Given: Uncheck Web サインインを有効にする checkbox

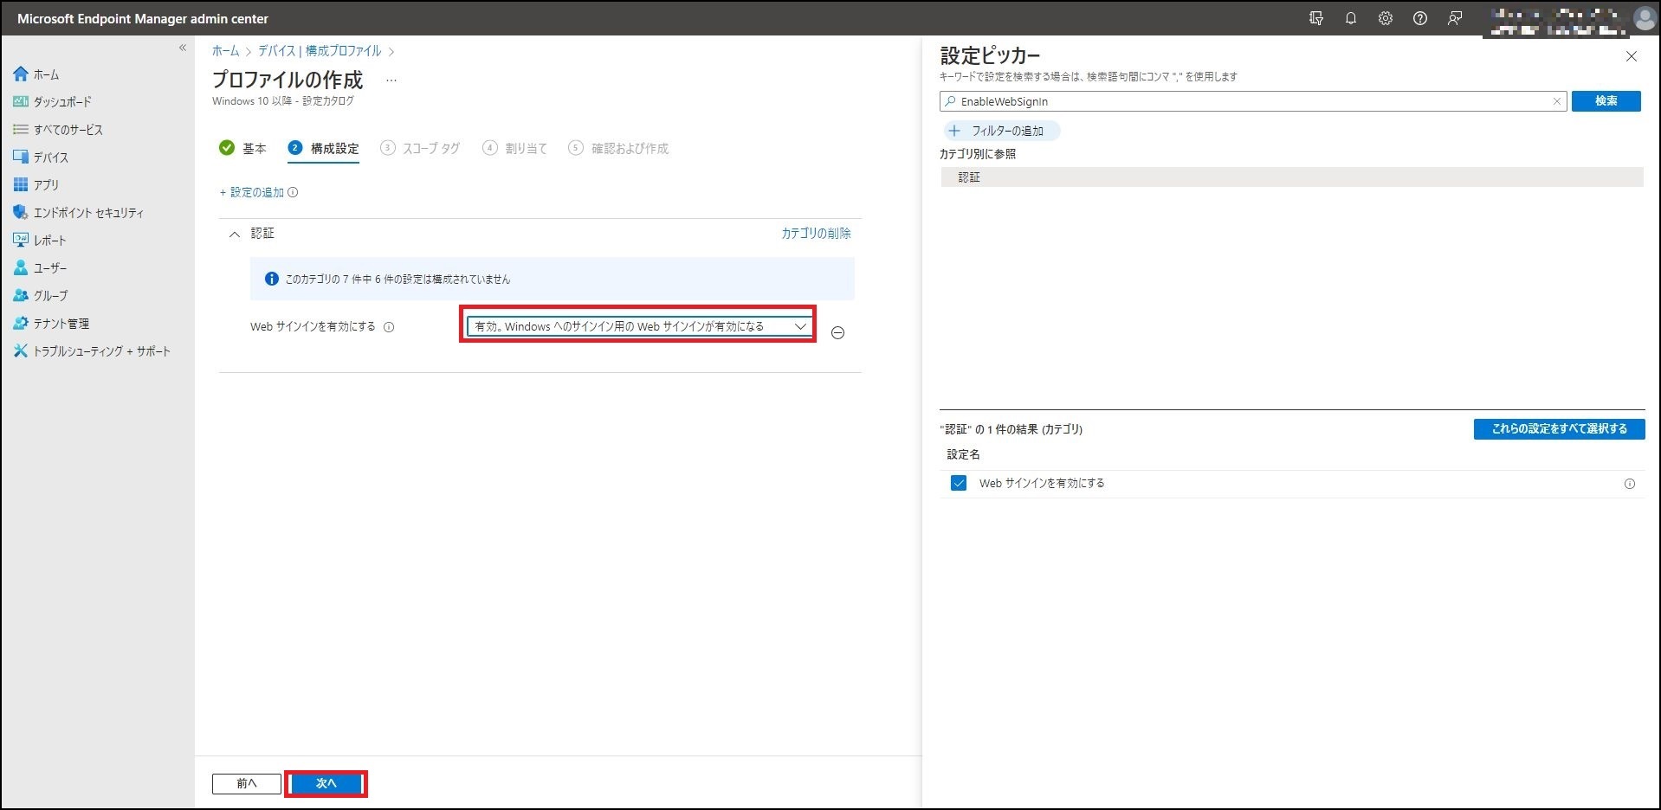Looking at the screenshot, I should point(959,483).
